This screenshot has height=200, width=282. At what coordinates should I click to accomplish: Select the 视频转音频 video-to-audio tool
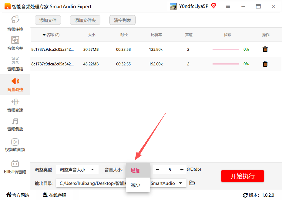pos(15,145)
